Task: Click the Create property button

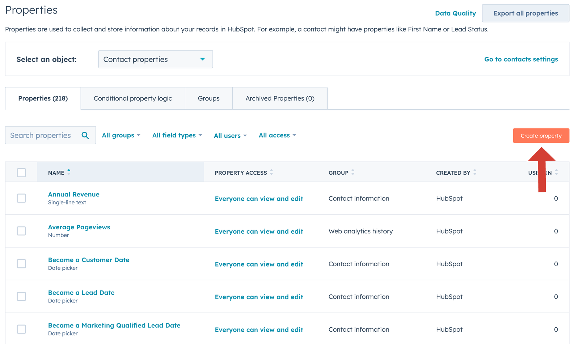Action: (541, 135)
